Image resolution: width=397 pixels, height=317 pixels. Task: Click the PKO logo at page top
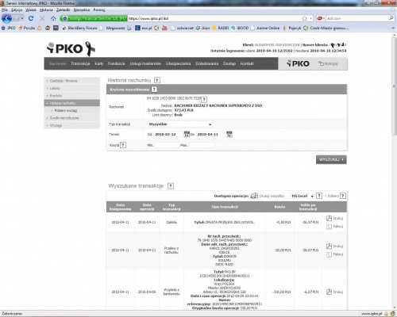[71, 48]
